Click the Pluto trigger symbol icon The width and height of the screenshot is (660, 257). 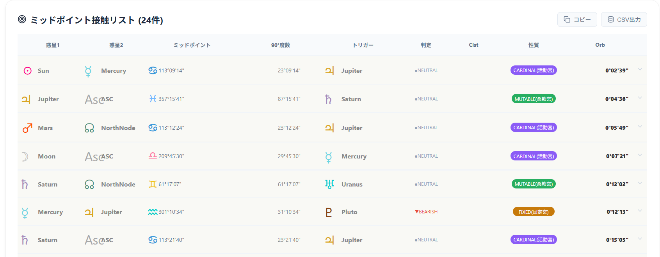coord(329,212)
